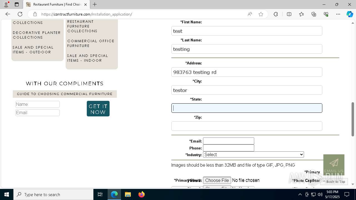The height and width of the screenshot is (200, 356).
Task: Focus the State field
Action: (x=247, y=108)
